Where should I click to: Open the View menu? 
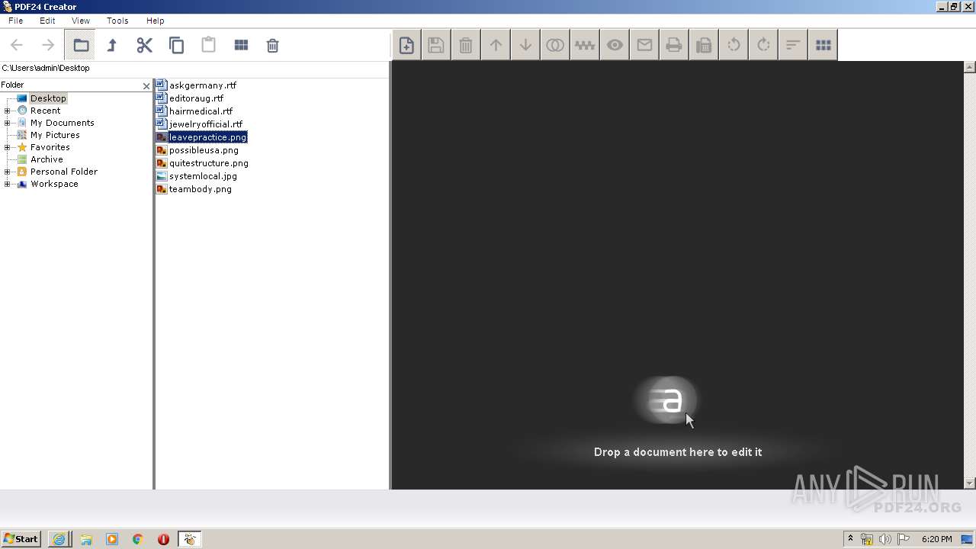point(80,21)
